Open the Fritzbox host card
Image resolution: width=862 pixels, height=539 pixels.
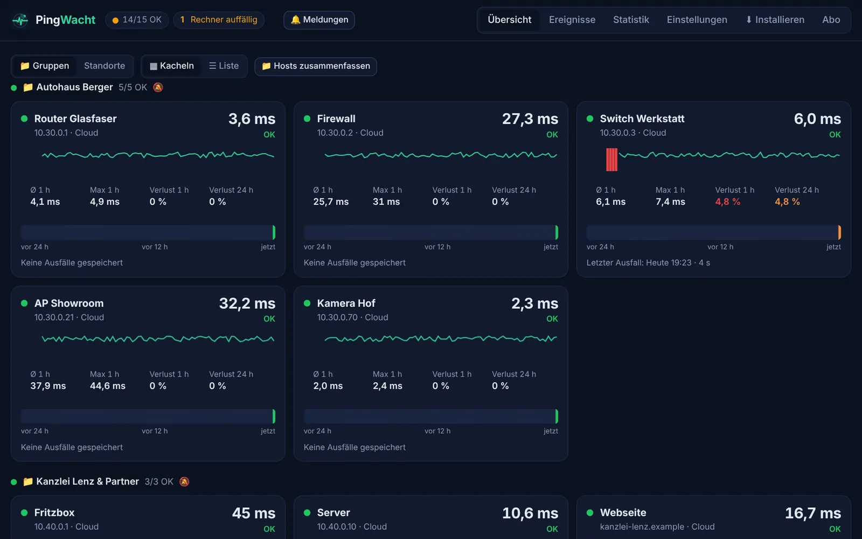pyautogui.click(x=148, y=517)
